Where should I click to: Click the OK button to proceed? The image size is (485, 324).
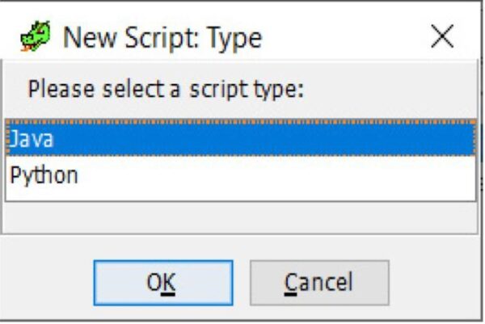(163, 283)
